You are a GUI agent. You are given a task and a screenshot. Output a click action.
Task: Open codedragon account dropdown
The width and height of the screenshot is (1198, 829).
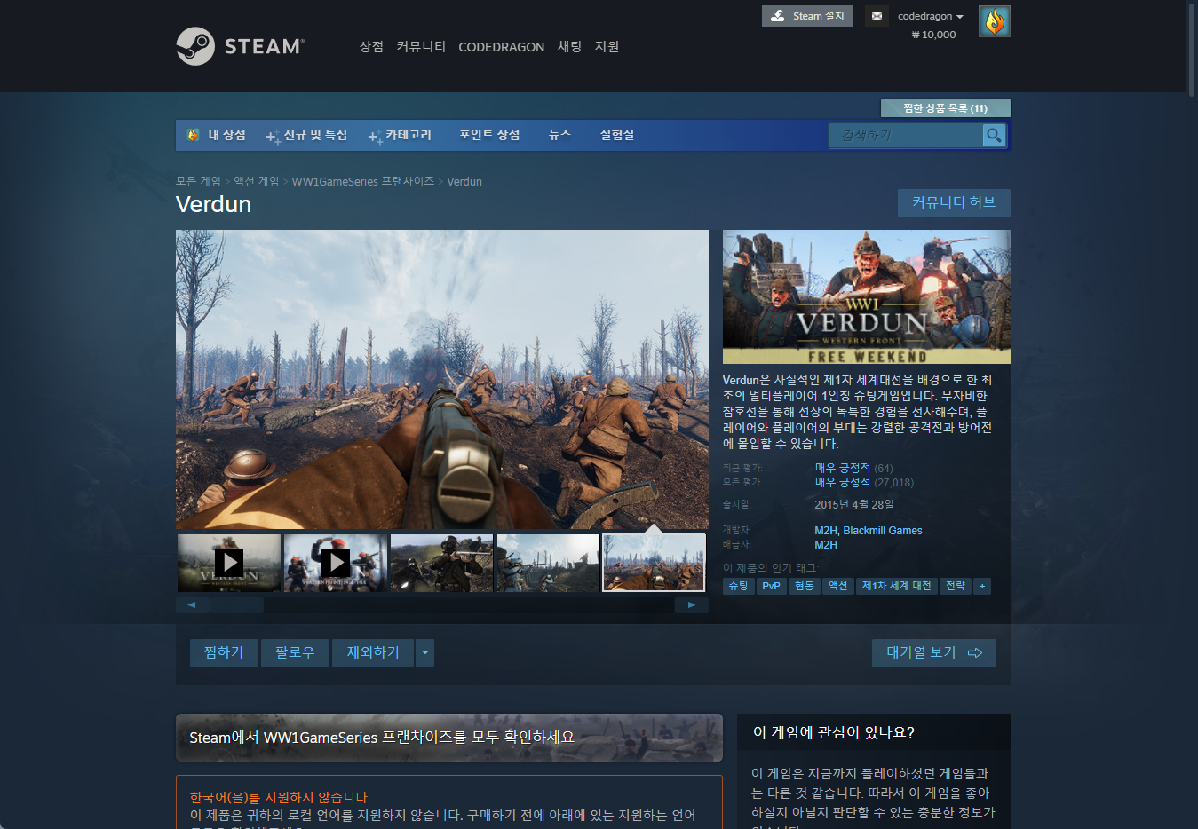pos(930,16)
